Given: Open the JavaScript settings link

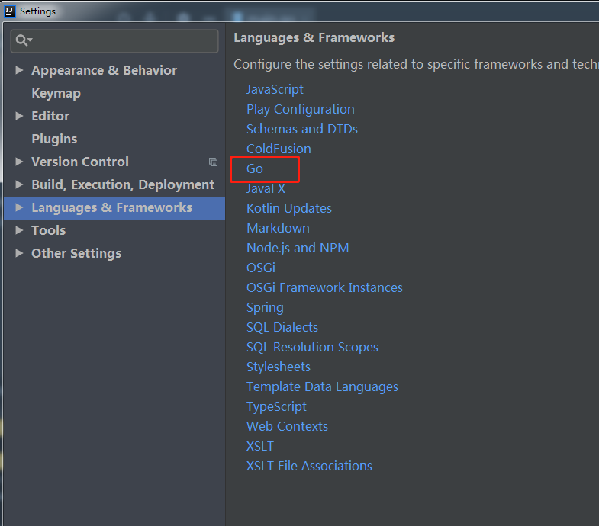Looking at the screenshot, I should click(275, 89).
